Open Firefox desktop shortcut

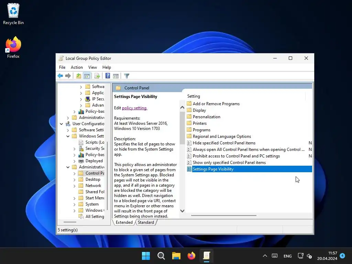[13, 47]
